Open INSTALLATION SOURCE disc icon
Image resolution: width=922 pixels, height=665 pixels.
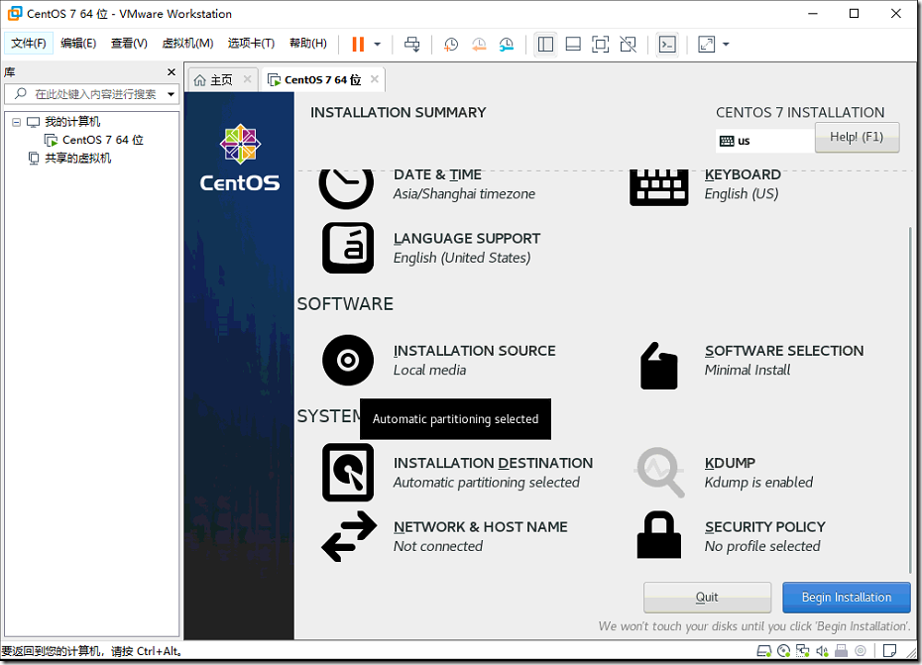click(x=348, y=360)
